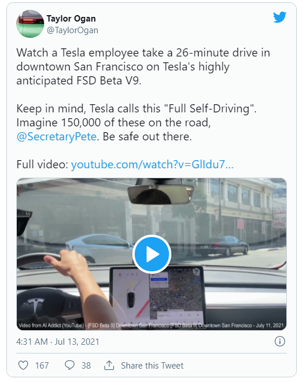
Task: Click the 4:31 AM · Jul 13, 2021 timestamp
Action: 58,342
